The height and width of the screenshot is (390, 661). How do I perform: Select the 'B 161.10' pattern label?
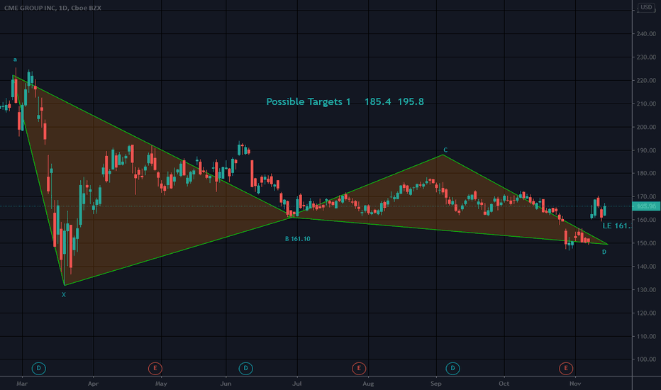point(298,239)
